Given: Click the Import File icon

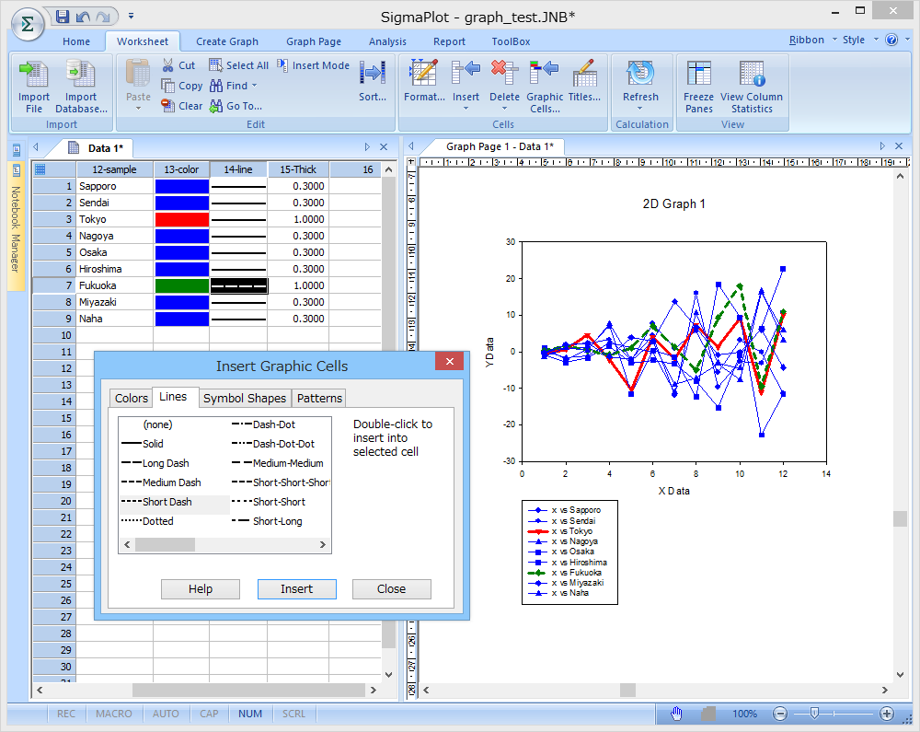Looking at the screenshot, I should pyautogui.click(x=34, y=76).
